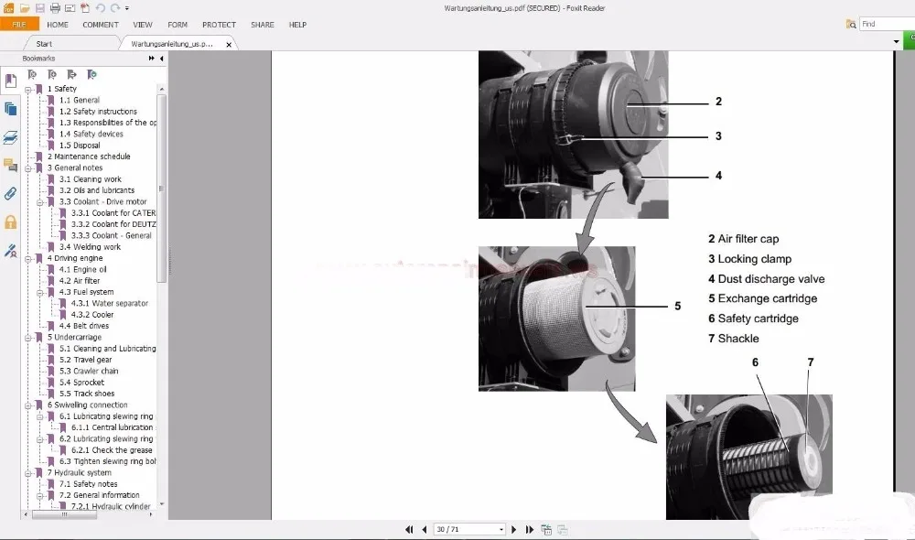Collapse the Bookmarks panel with arrow

(x=162, y=59)
